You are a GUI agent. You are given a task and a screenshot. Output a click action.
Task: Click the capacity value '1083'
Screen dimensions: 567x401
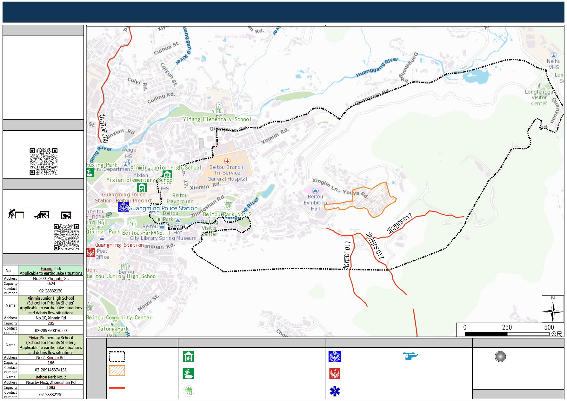tap(51, 387)
